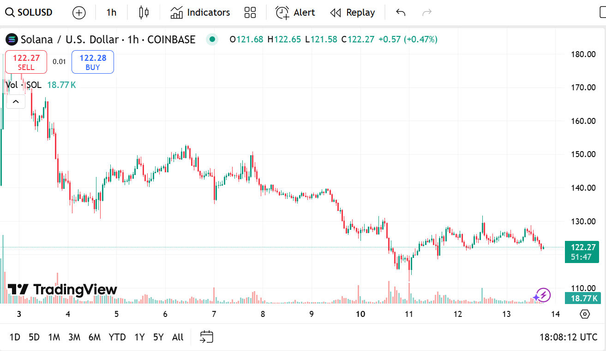The width and height of the screenshot is (606, 351).
Task: Create an Alert with the alarm clock icon
Action: click(295, 12)
